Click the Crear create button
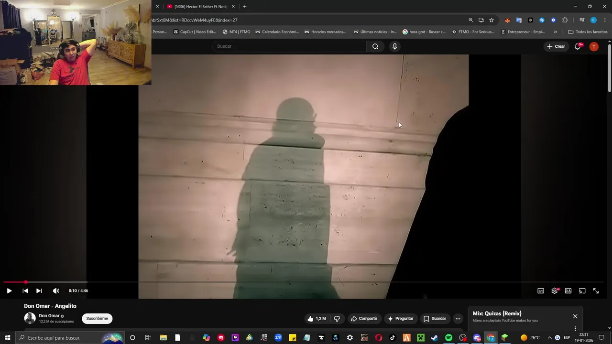 point(556,46)
